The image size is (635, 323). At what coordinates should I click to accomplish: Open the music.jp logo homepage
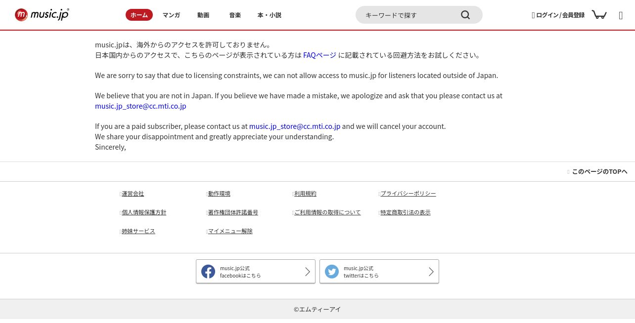pyautogui.click(x=42, y=15)
